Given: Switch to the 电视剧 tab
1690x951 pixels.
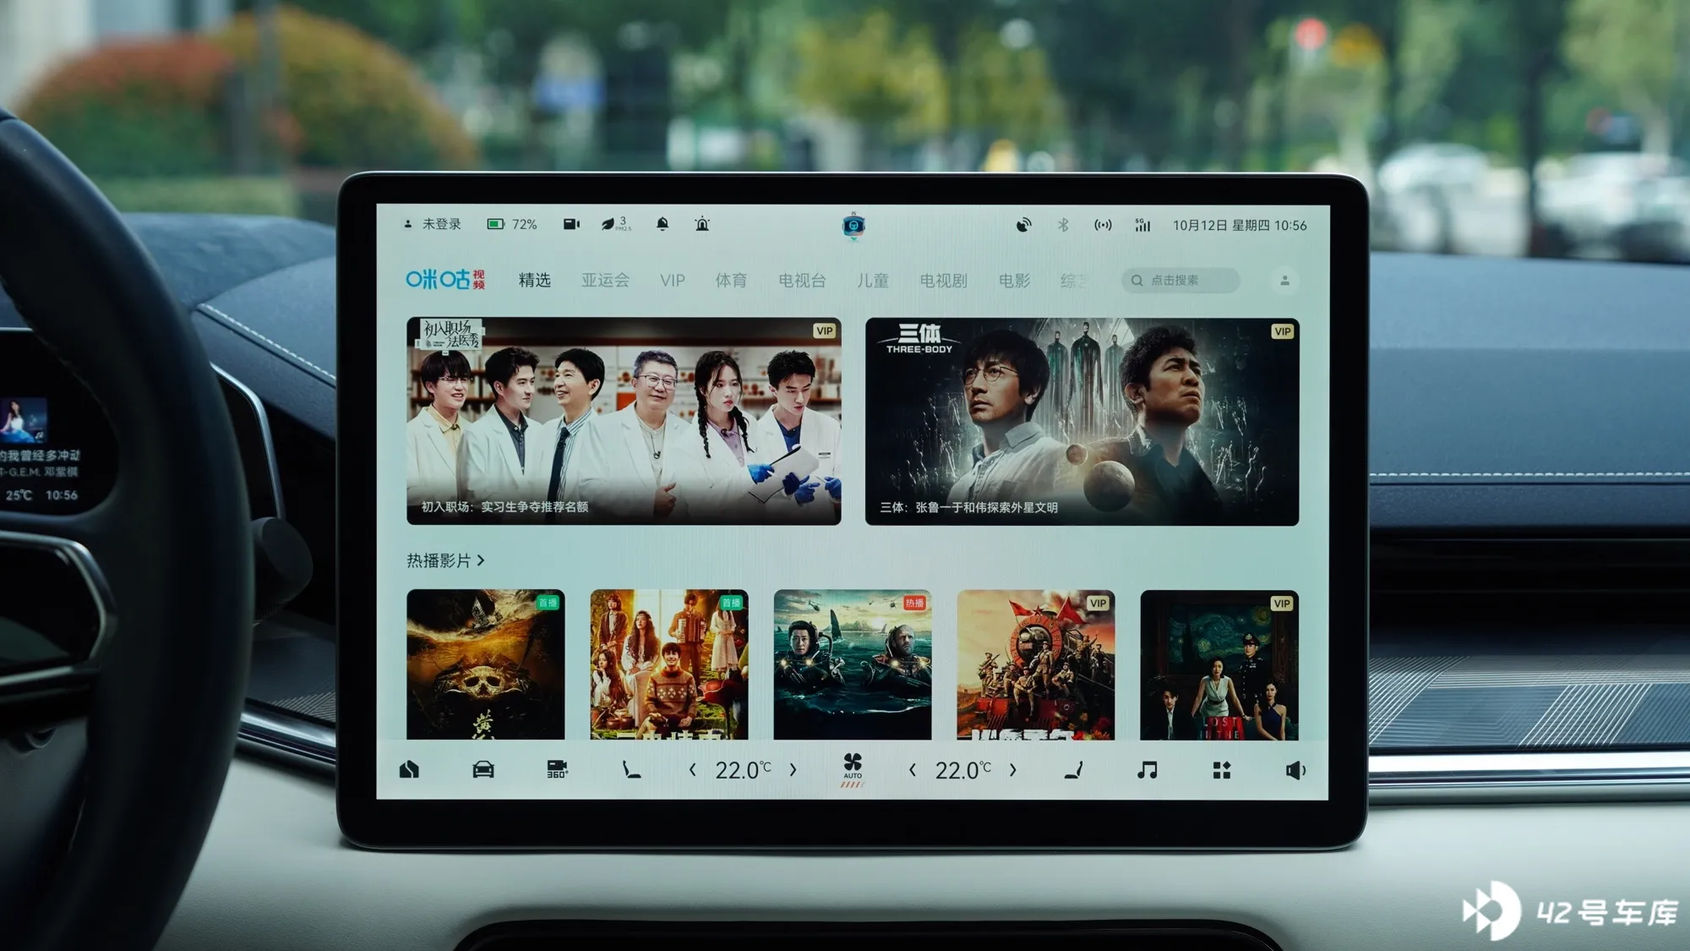Looking at the screenshot, I should point(943,280).
